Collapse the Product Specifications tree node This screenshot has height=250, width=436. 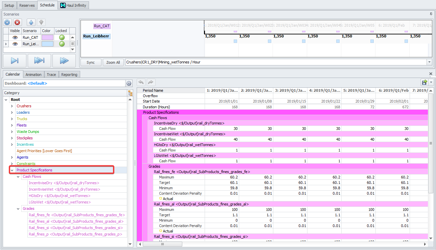tap(12, 170)
